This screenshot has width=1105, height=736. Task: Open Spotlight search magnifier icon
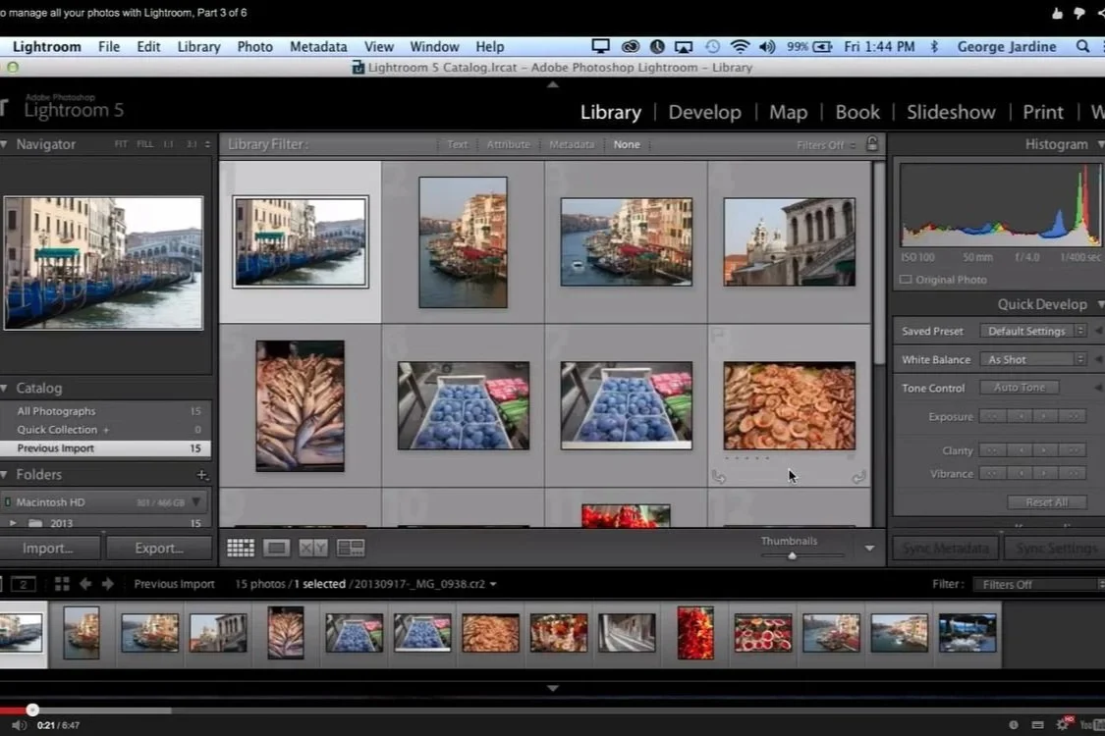pos(1082,46)
